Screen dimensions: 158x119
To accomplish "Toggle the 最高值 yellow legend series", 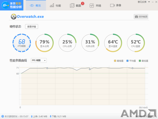I will [x=118, y=61].
